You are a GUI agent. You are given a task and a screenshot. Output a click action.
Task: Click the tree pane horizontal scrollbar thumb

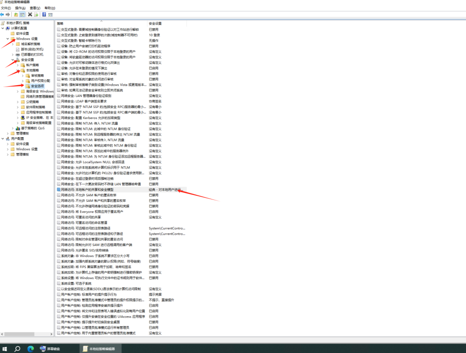pyautogui.click(x=19, y=334)
